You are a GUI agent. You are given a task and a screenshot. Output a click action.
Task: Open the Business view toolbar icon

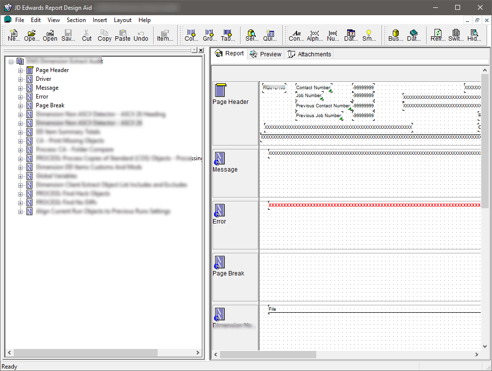[x=396, y=35]
